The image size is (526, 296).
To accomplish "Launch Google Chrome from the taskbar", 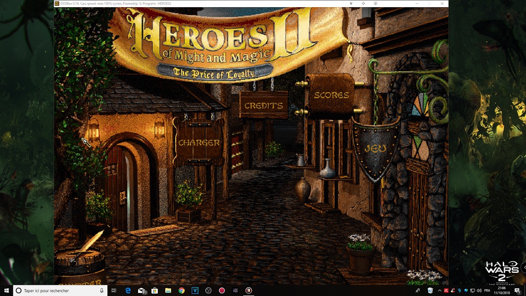I will coord(182,290).
